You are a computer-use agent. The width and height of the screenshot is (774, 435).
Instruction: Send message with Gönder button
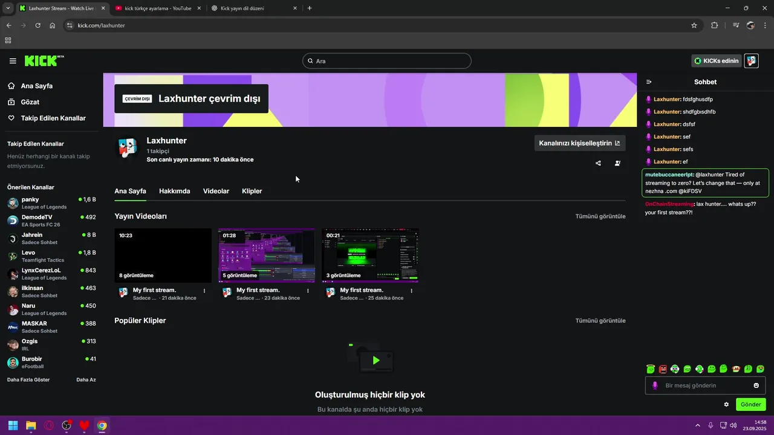click(751, 404)
